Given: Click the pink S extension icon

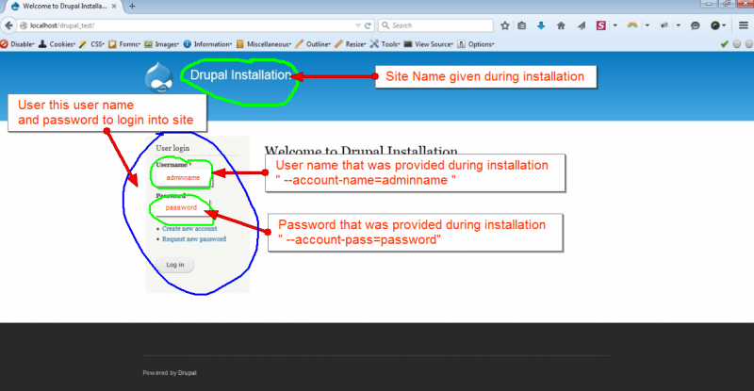Looking at the screenshot, I should pos(601,25).
